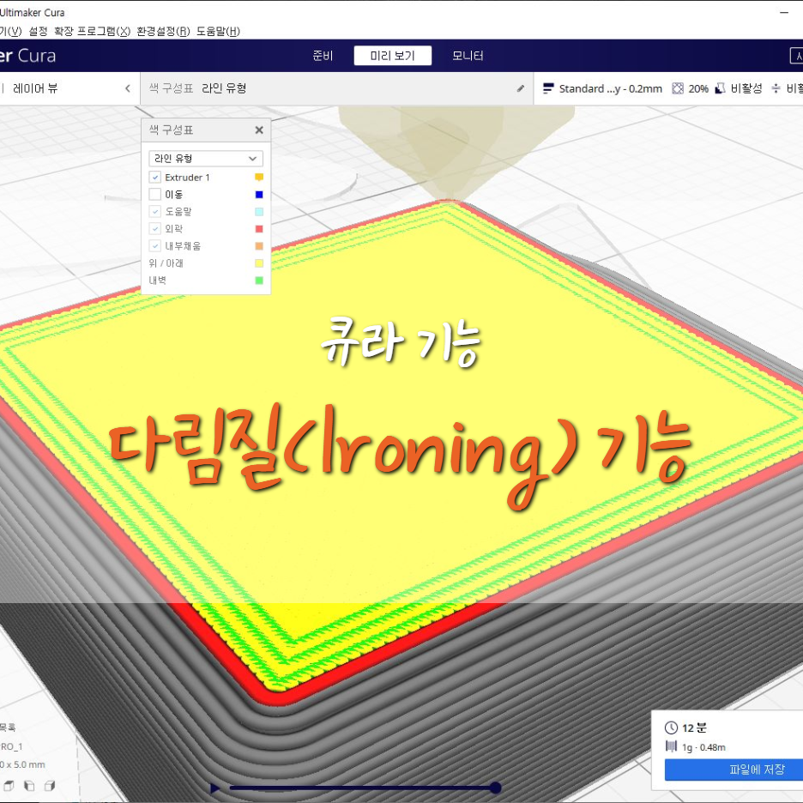Click the 파일에 저장 save button
803x803 pixels.
pyautogui.click(x=734, y=770)
